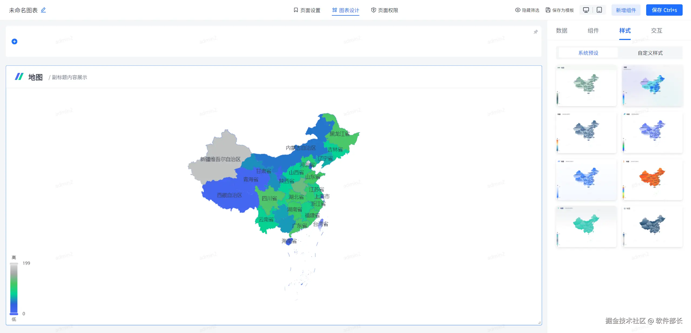Click resize handle at chart bottom-right corner

pyautogui.click(x=539, y=322)
